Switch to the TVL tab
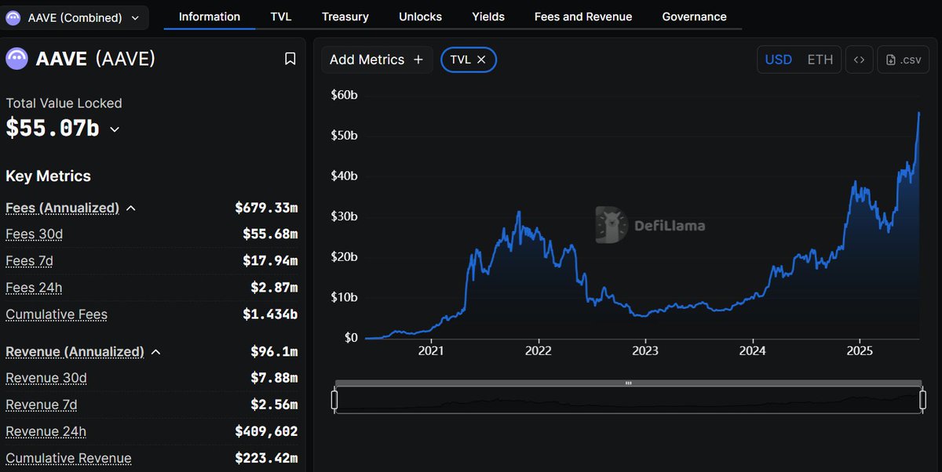 (281, 16)
